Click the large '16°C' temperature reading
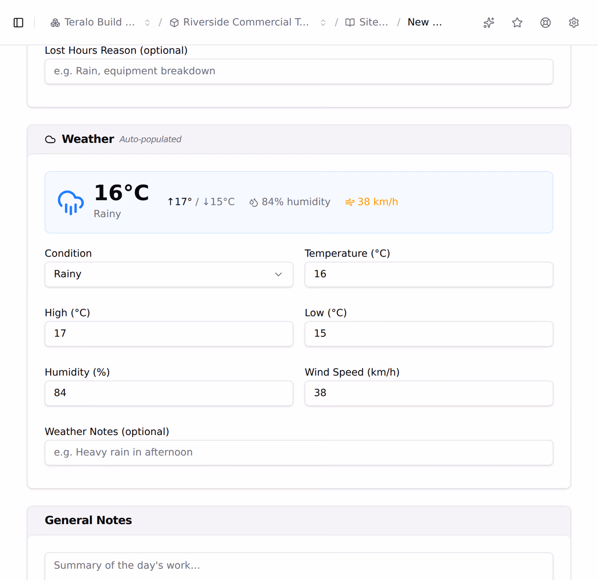The image size is (598, 580). (x=121, y=193)
